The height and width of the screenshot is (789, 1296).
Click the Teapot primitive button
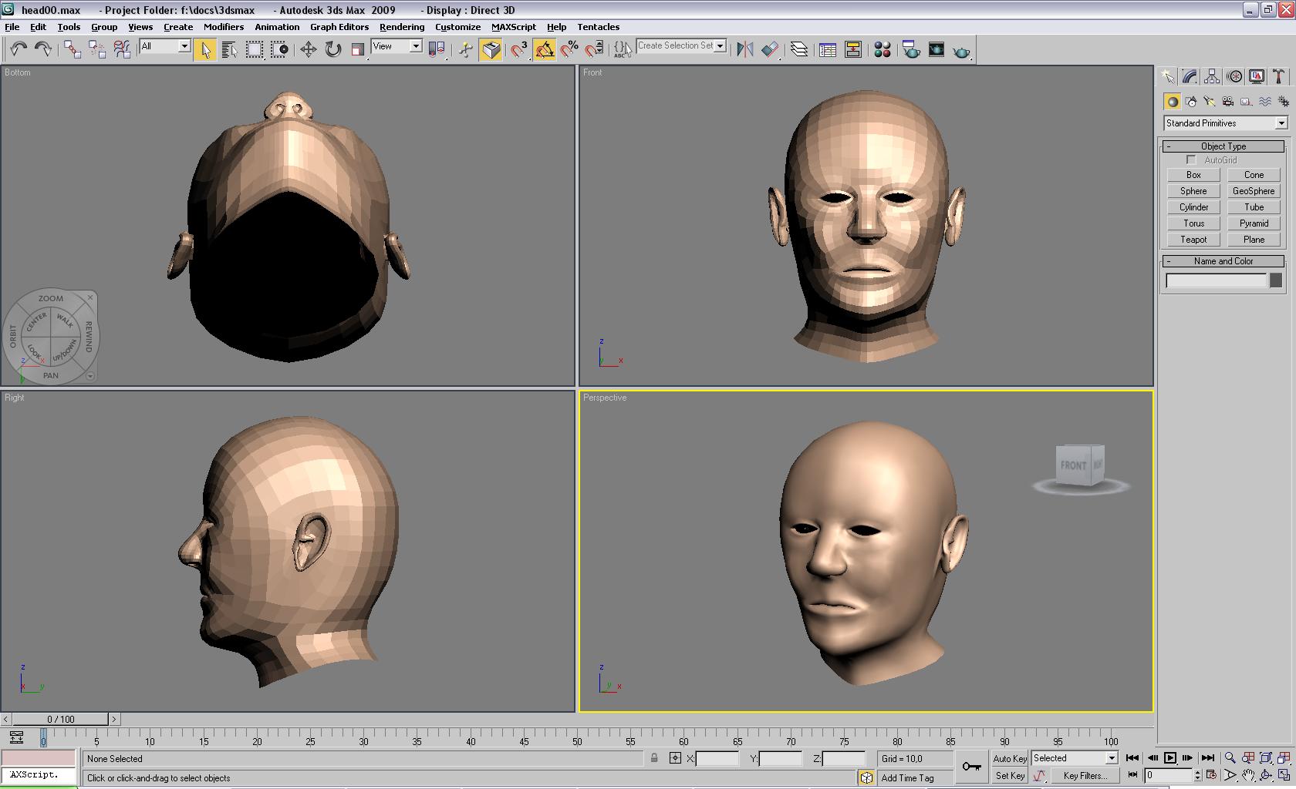point(1193,240)
